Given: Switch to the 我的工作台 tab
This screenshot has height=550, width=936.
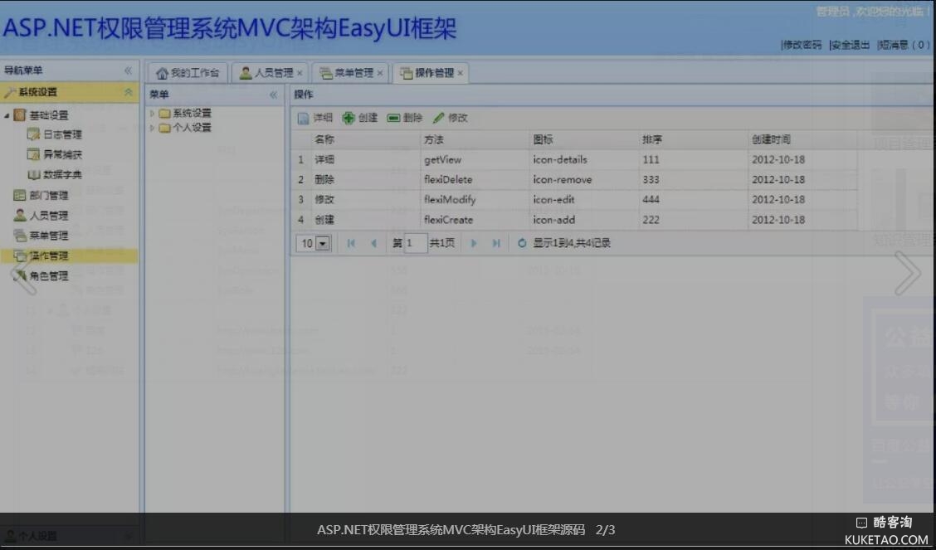Looking at the screenshot, I should click(188, 73).
